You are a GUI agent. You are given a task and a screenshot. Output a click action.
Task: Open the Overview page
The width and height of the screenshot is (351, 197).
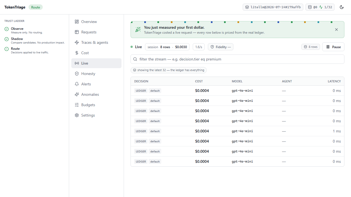pos(96,22)
